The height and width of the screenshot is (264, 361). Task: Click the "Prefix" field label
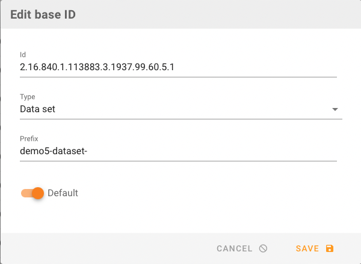tap(29, 139)
